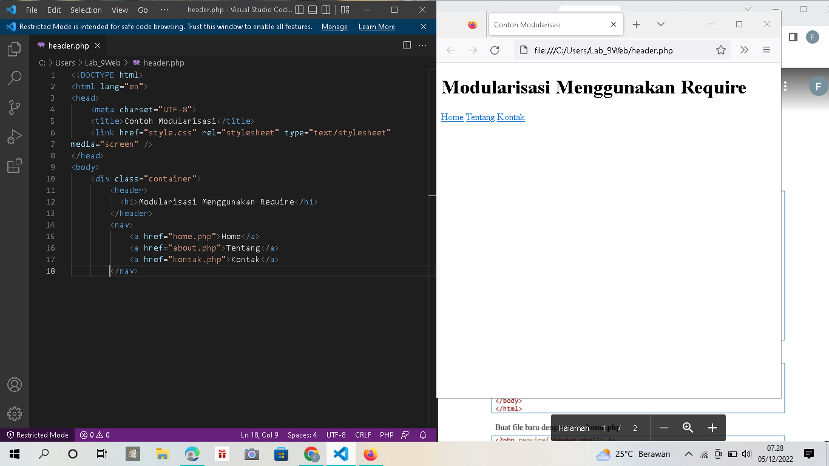Zoom out the PDF viewer minus button
This screenshot has height=466, width=829.
pyautogui.click(x=664, y=428)
